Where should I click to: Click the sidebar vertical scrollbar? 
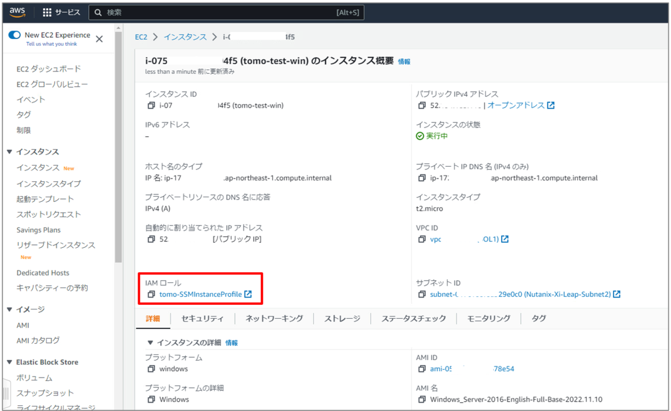118,147
